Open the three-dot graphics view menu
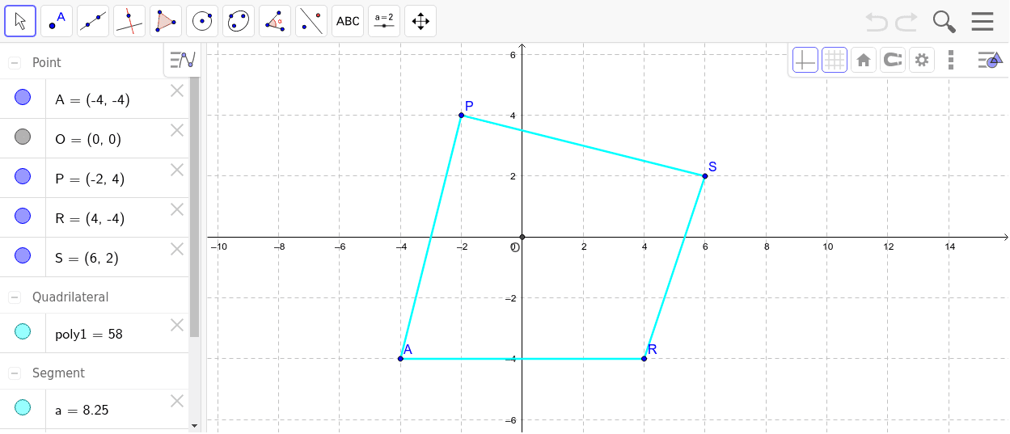1010x434 pixels. tap(951, 60)
